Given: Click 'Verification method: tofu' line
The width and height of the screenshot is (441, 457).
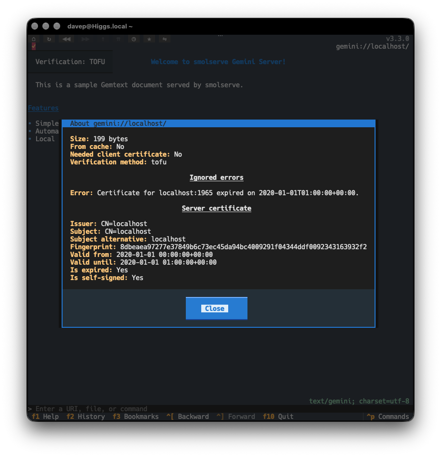Looking at the screenshot, I should (x=118, y=162).
